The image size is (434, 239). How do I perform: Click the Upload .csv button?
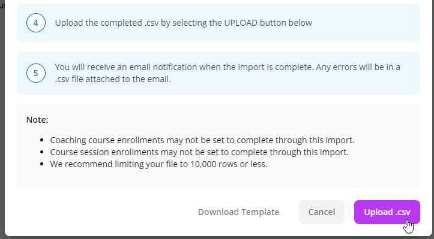coord(387,212)
